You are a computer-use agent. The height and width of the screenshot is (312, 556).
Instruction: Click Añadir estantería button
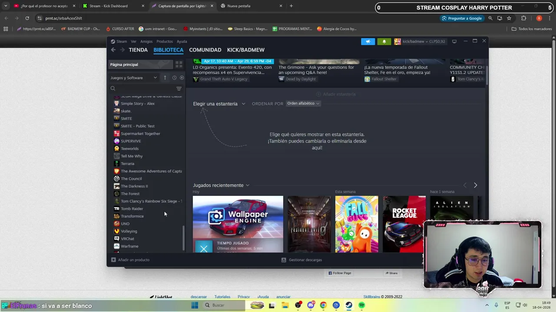coord(336,94)
